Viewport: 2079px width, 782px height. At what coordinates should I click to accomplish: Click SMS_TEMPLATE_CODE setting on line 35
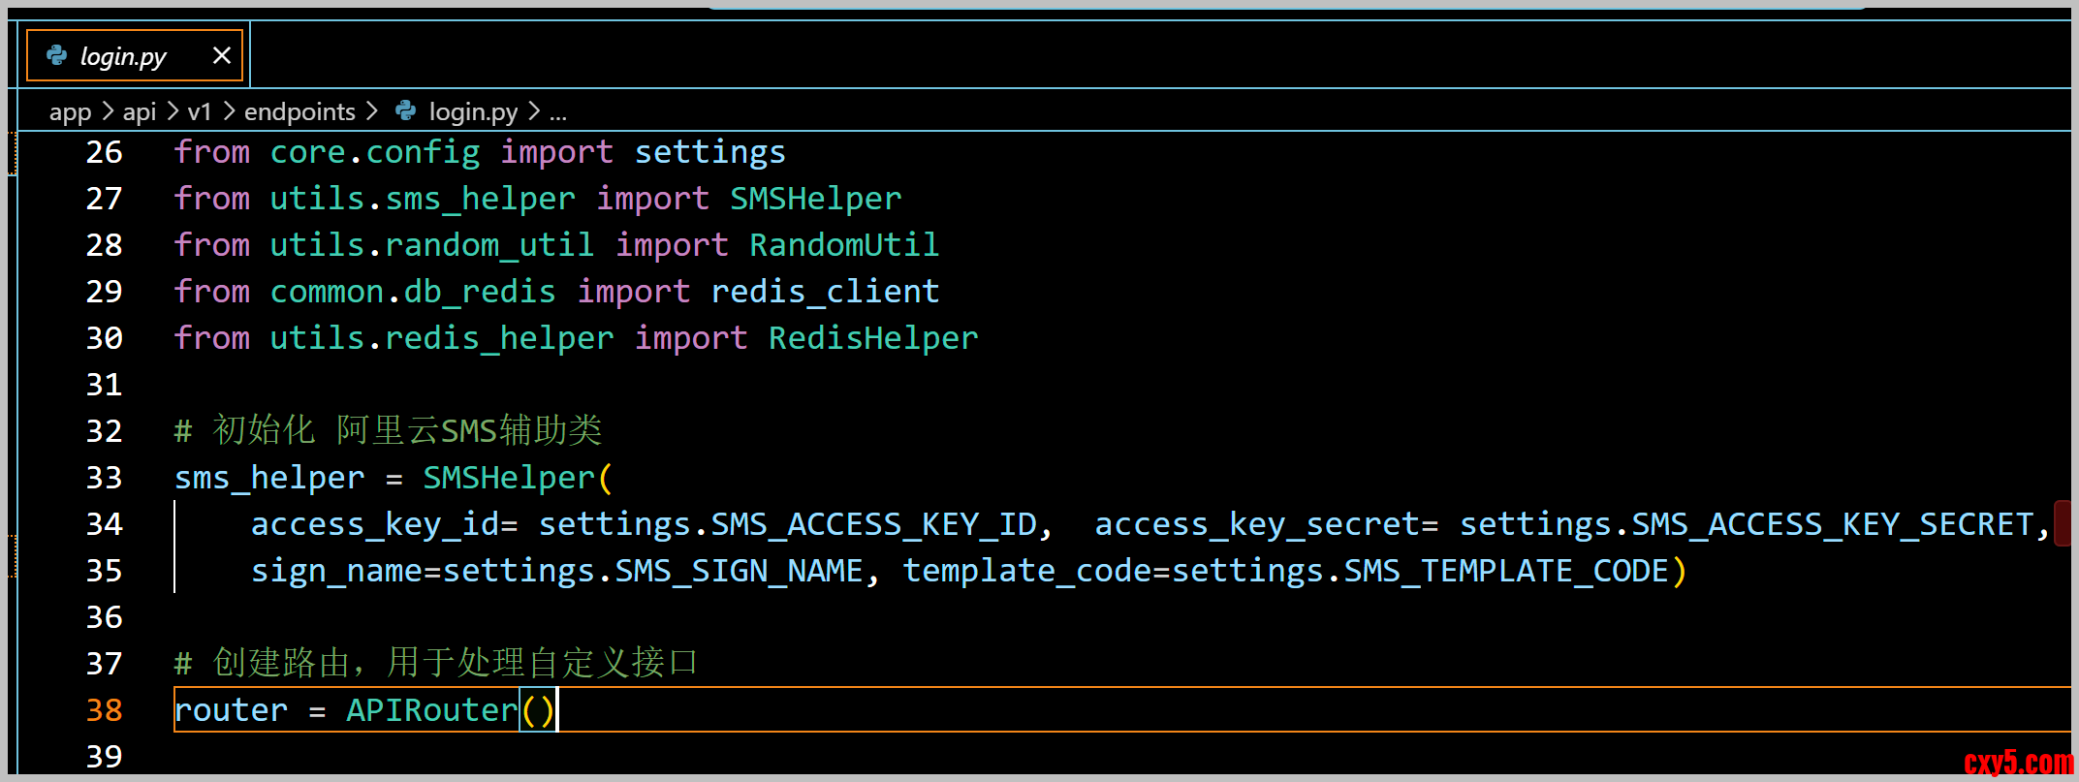pos(1506,571)
